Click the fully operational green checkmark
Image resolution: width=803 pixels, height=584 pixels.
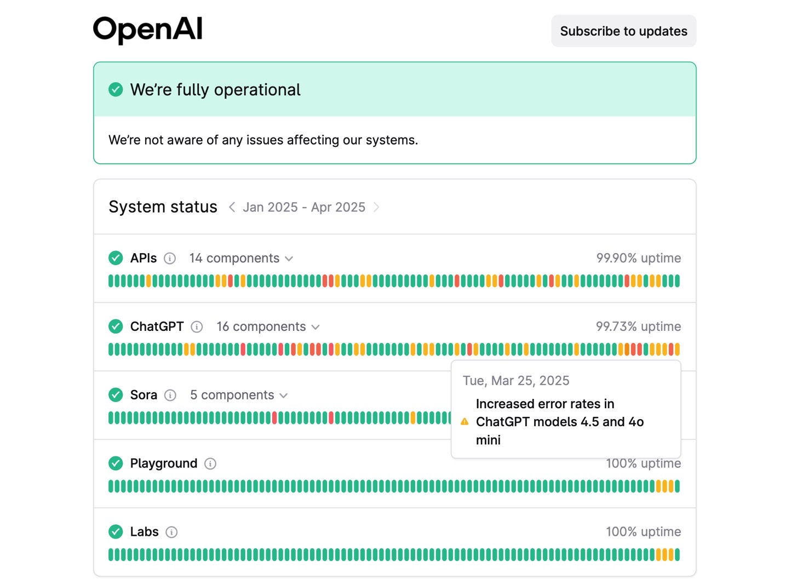coord(116,90)
